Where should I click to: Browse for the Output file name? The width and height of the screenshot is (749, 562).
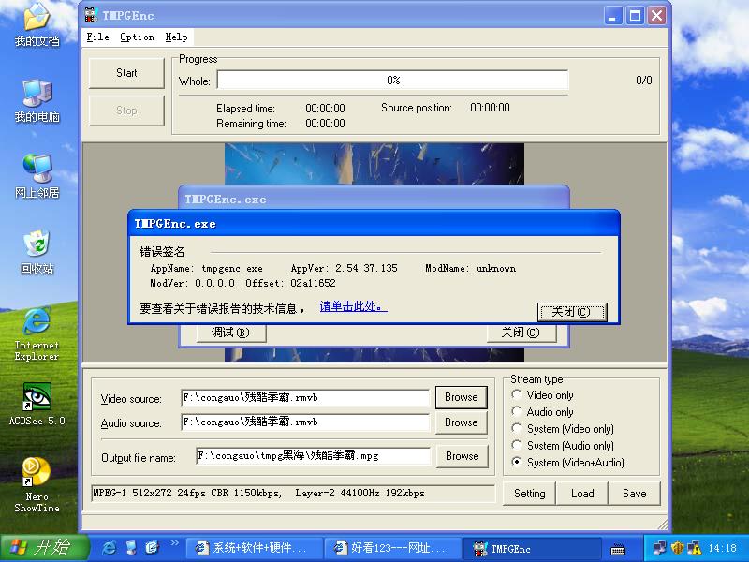(462, 456)
